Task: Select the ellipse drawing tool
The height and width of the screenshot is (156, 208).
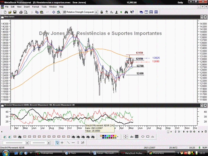Action: click(143, 137)
